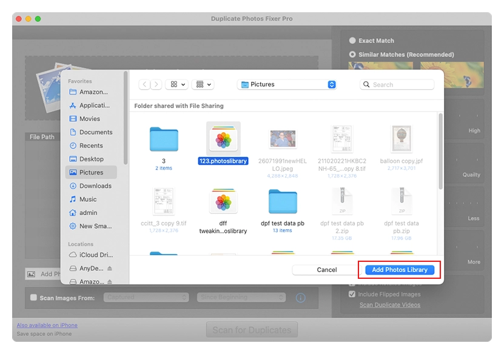504x354 pixels.
Task: Open the Since Beginning dropdown
Action: tap(241, 298)
